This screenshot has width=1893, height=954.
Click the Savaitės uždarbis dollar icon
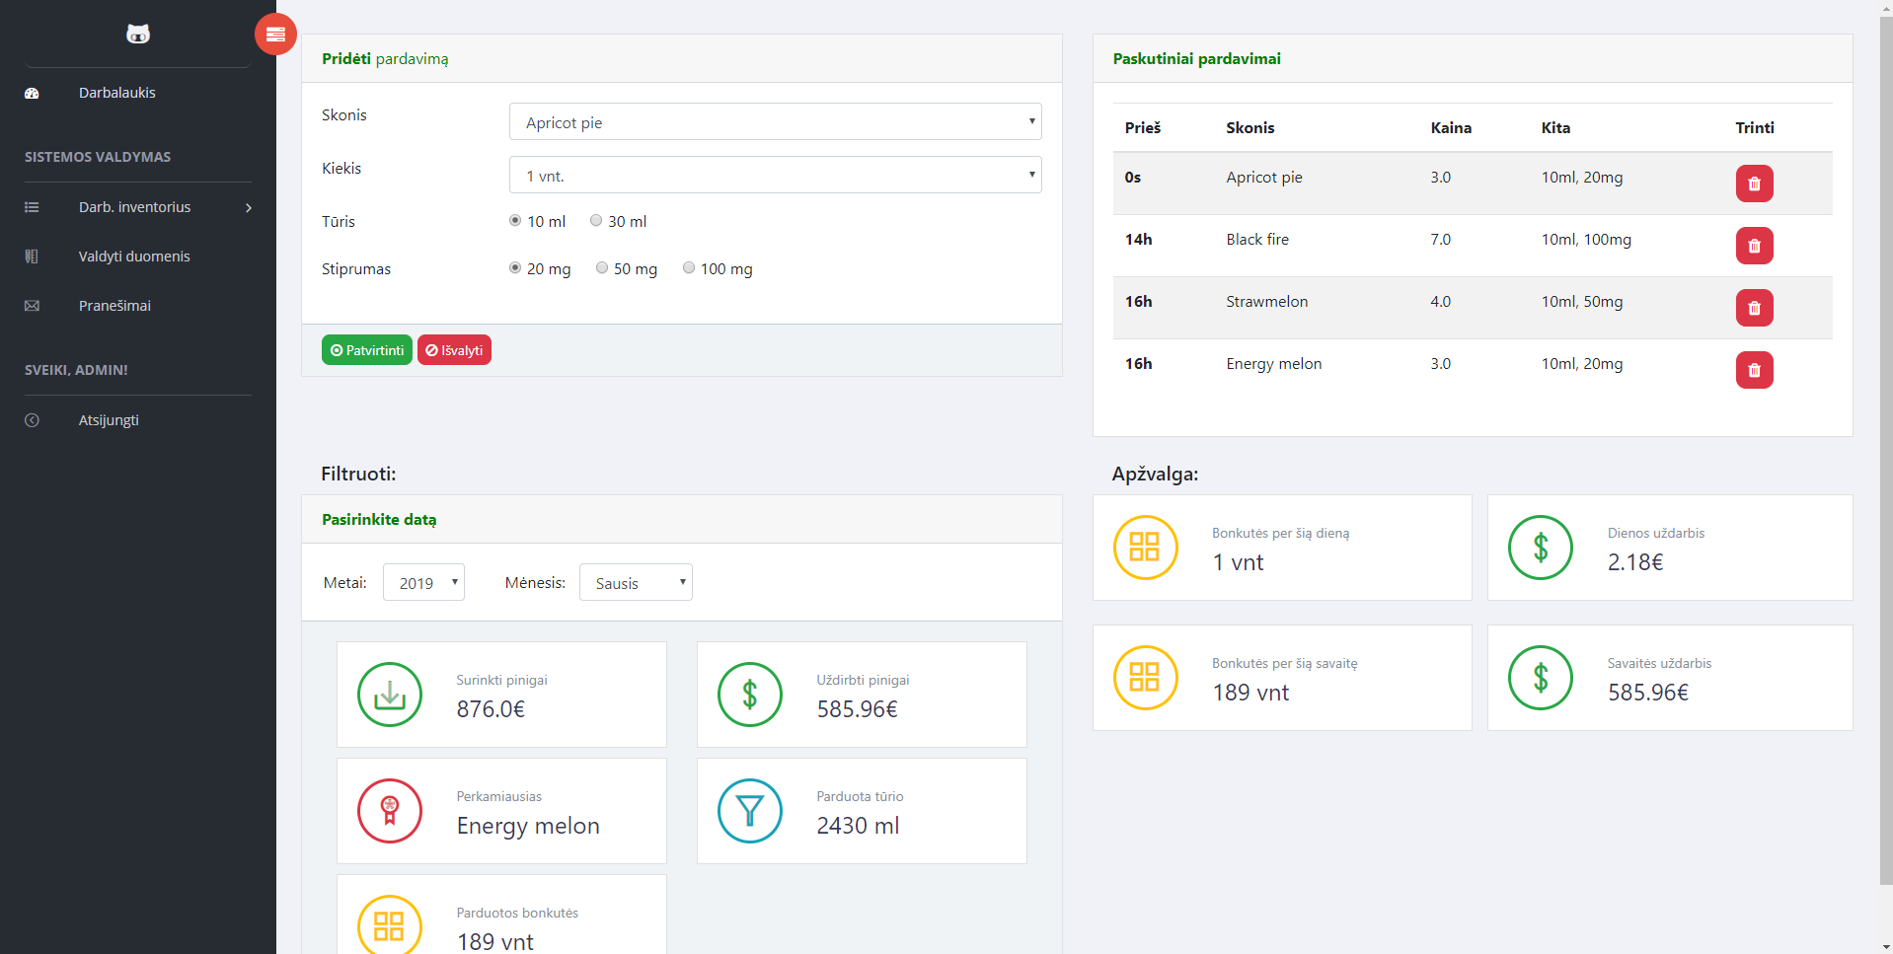[1541, 678]
